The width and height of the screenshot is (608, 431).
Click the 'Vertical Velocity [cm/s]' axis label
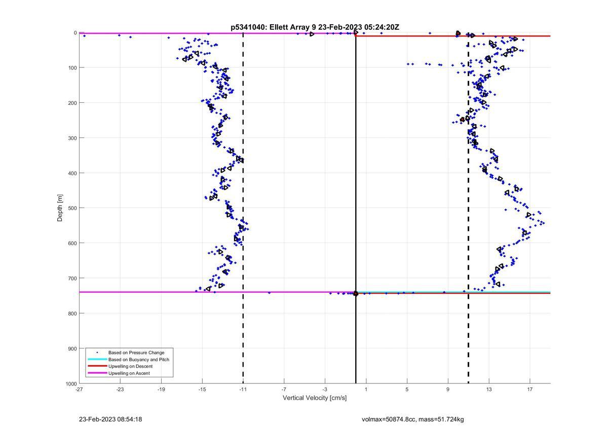(x=315, y=398)
